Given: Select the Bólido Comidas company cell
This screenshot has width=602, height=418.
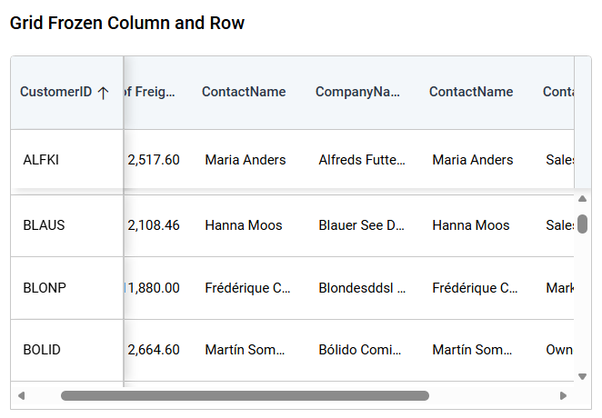Looking at the screenshot, I should pyautogui.click(x=362, y=350).
